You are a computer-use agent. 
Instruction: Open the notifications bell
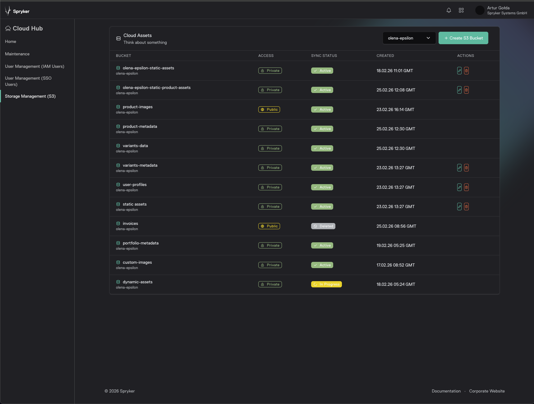click(449, 10)
